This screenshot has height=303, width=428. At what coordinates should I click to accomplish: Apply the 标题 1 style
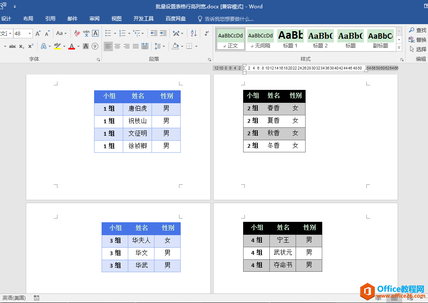tap(291, 39)
